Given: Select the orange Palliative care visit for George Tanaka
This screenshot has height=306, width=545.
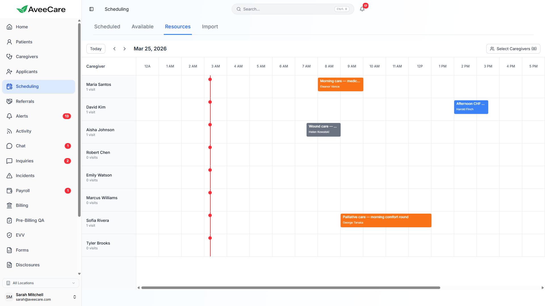Looking at the screenshot, I should (386, 220).
